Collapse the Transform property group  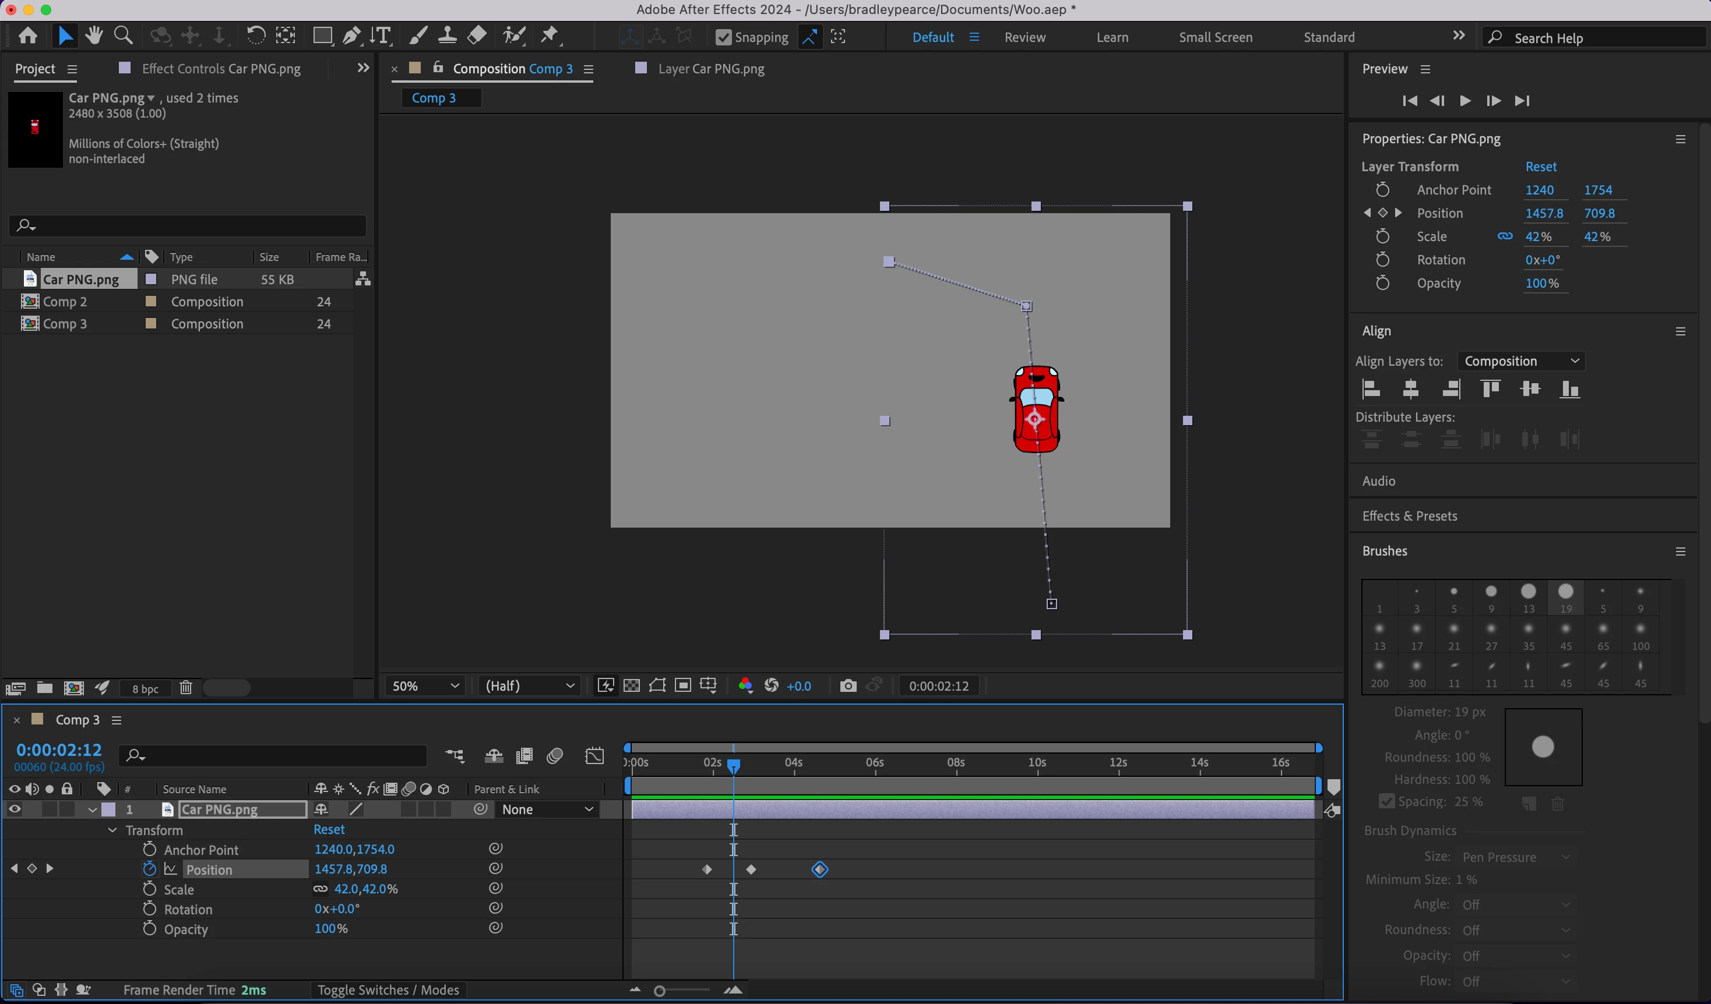point(112,830)
